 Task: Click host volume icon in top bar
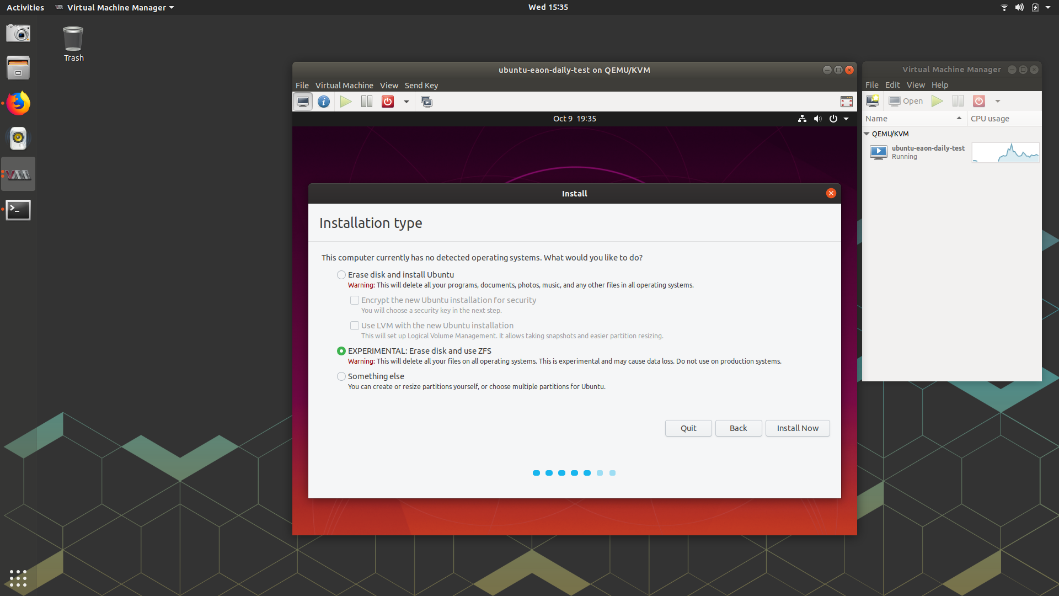[x=1019, y=8]
